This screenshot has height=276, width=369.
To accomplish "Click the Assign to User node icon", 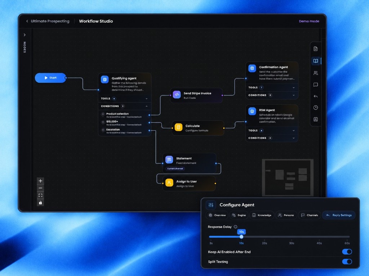I will click(169, 183).
